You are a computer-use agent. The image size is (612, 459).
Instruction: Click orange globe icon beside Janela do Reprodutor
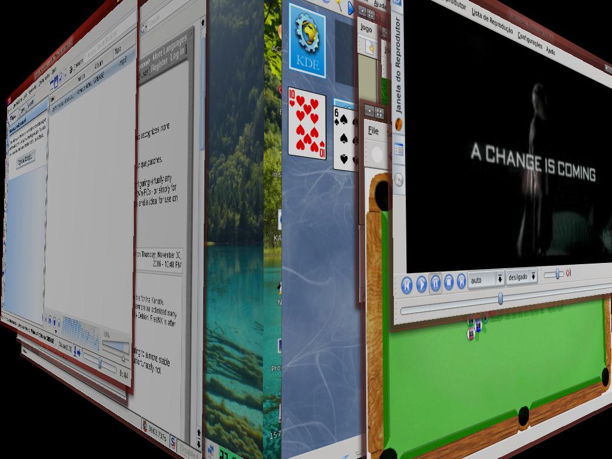[x=399, y=125]
